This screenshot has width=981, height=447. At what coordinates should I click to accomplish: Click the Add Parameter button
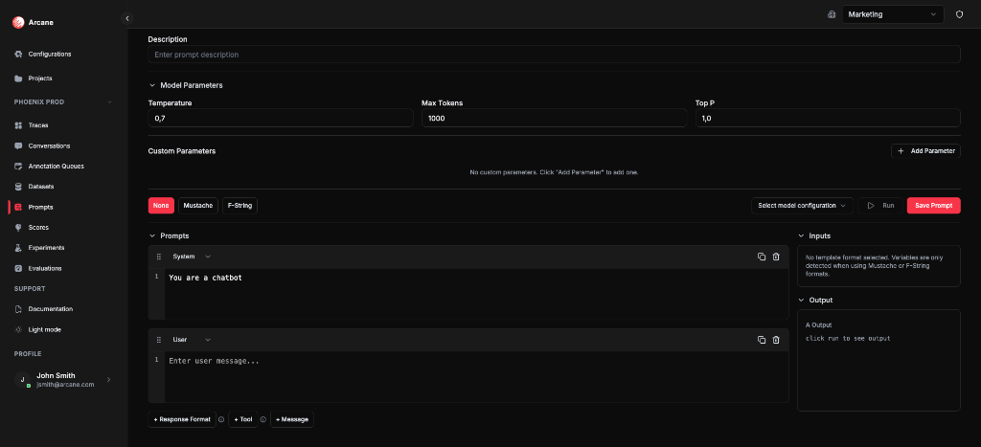[925, 150]
